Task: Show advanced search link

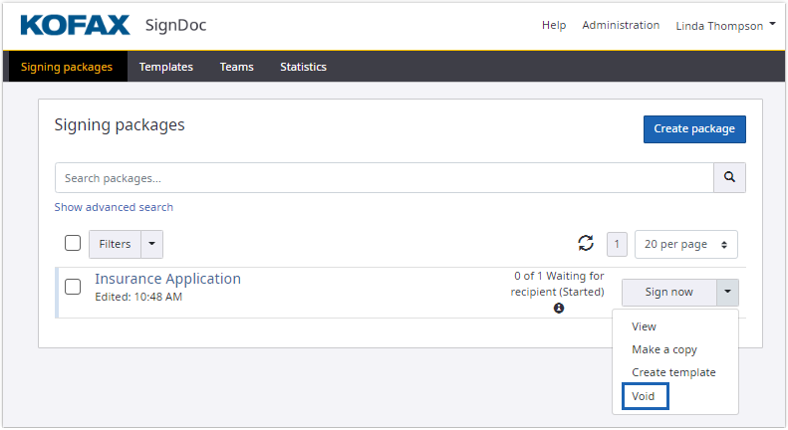Action: 114,207
